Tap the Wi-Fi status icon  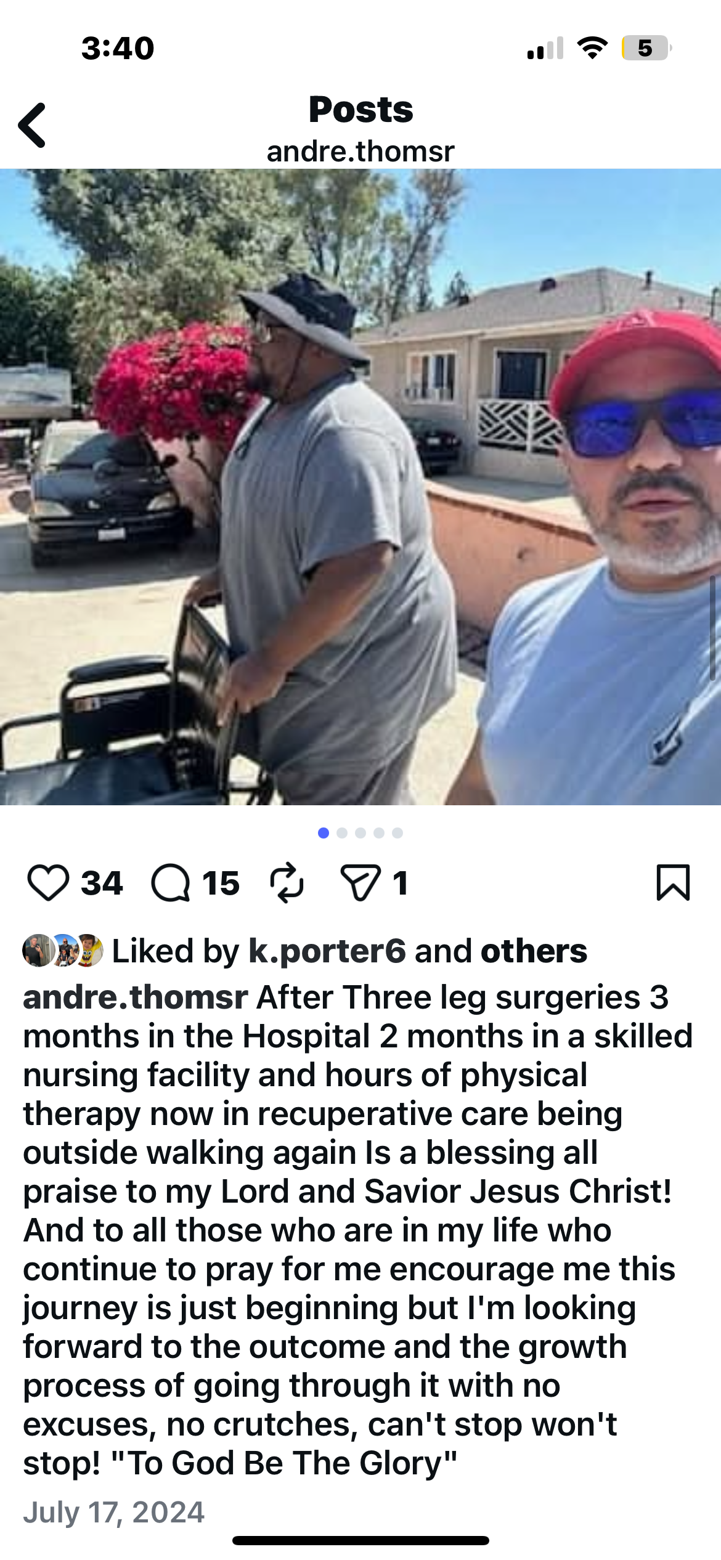(x=592, y=48)
